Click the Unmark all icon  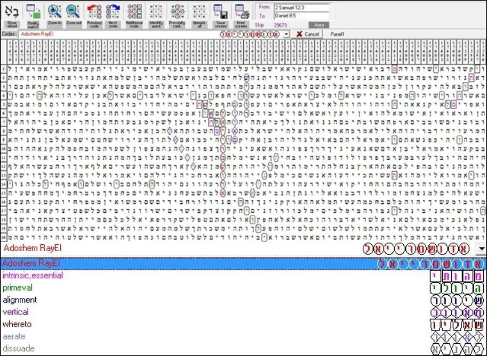click(199, 15)
